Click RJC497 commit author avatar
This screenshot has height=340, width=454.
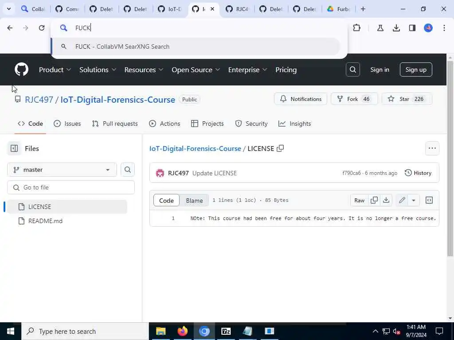tap(160, 173)
